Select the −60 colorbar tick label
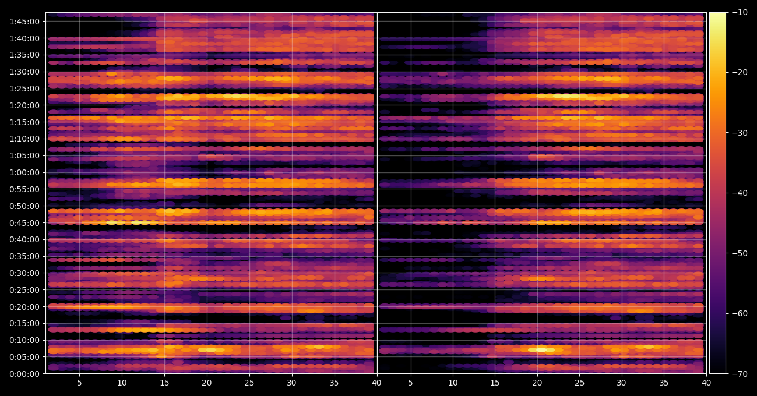This screenshot has height=396, width=757. 739,313
